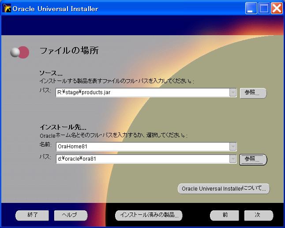
Task: Minimize the Oracle Universal Installer window
Action: pyautogui.click(x=251, y=8)
